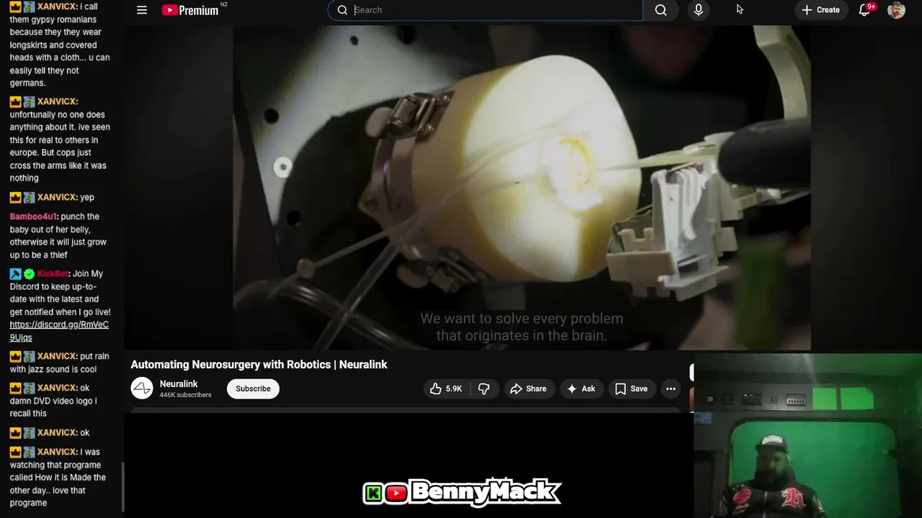Open the notifications bell
922x518 pixels.
click(x=864, y=10)
